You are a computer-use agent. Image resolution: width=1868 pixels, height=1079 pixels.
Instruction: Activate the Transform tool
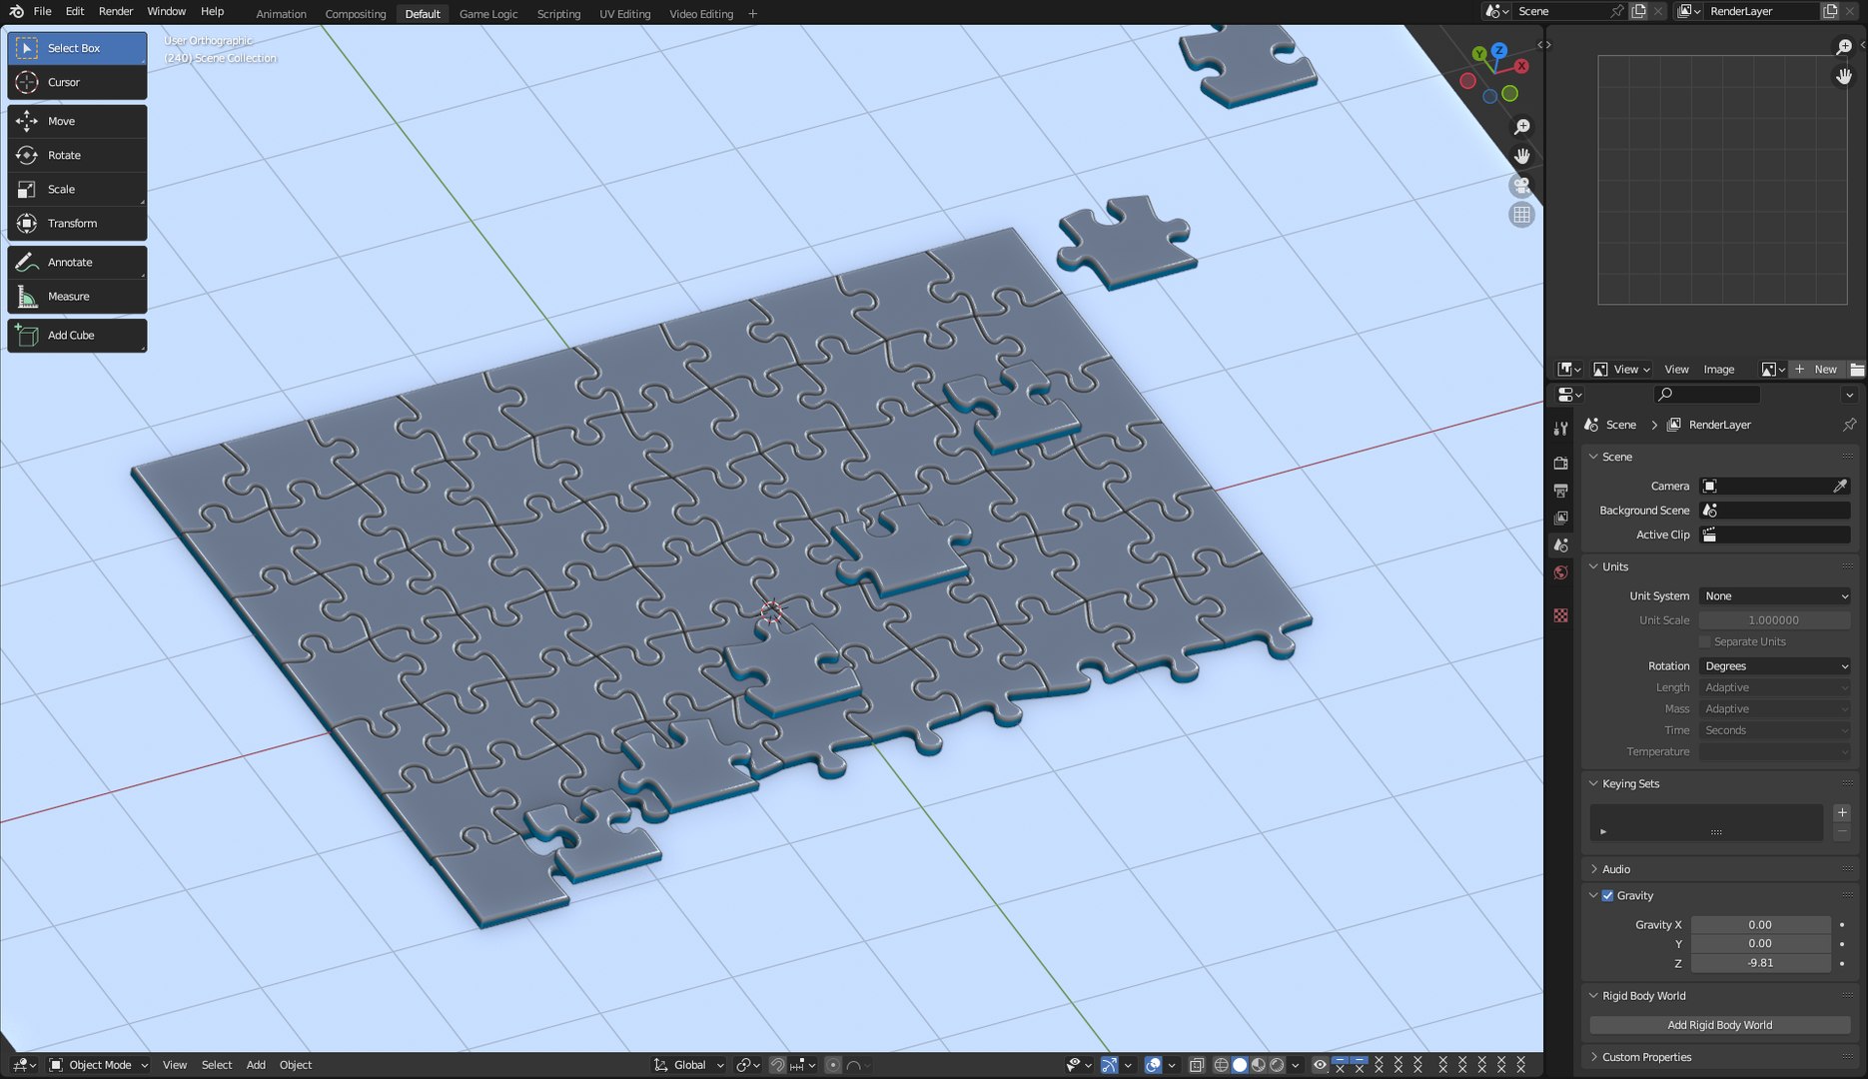(77, 223)
